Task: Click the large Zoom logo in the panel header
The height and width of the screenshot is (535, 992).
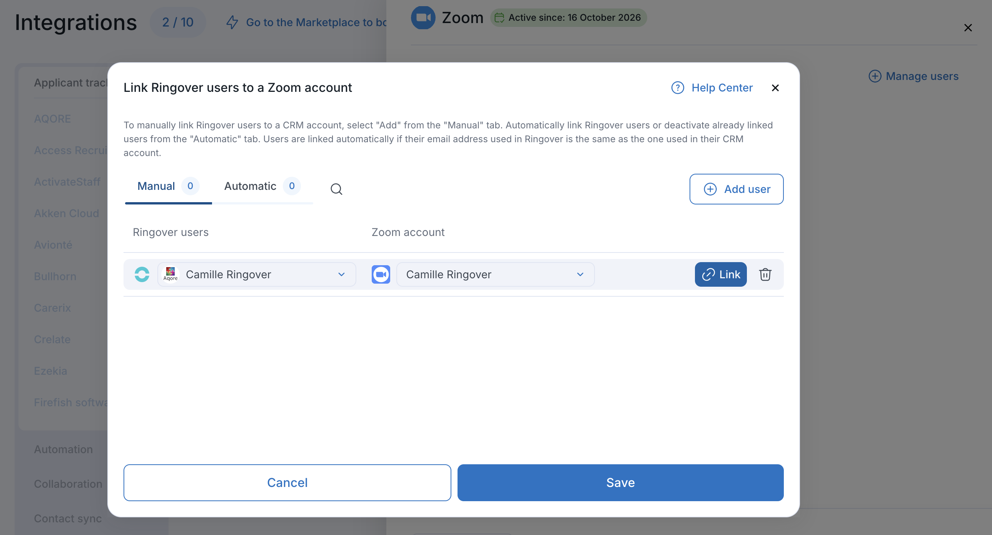Action: (423, 18)
